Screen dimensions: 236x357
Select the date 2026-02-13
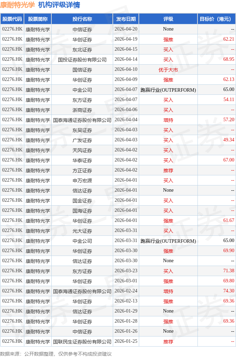(126, 301)
